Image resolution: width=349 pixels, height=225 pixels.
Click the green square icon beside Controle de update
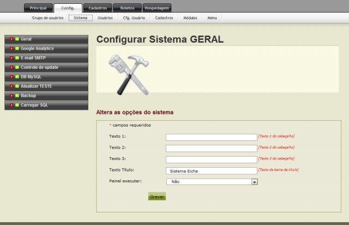(17, 67)
